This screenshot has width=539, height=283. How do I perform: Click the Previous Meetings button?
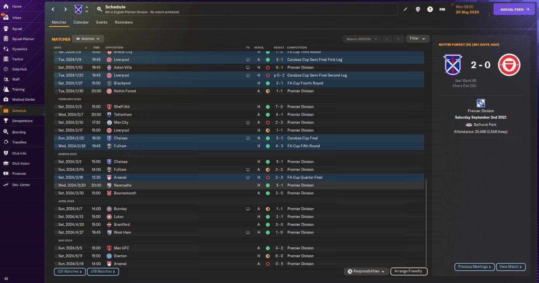point(475,267)
